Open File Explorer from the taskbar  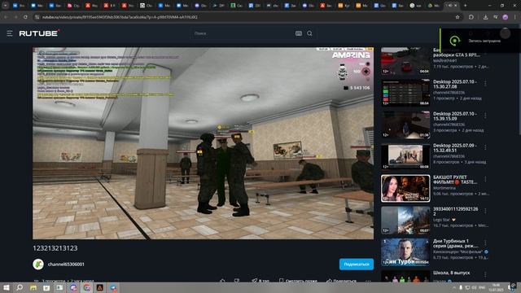[33, 287]
